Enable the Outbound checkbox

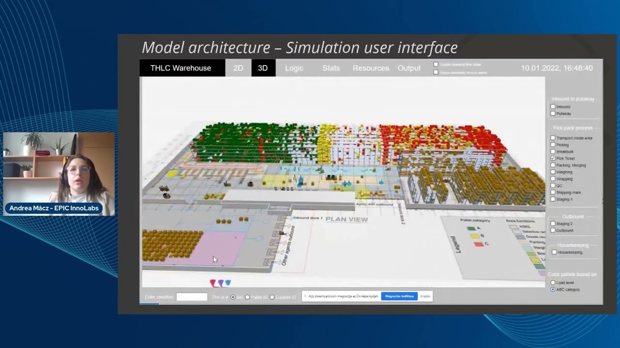pos(553,230)
